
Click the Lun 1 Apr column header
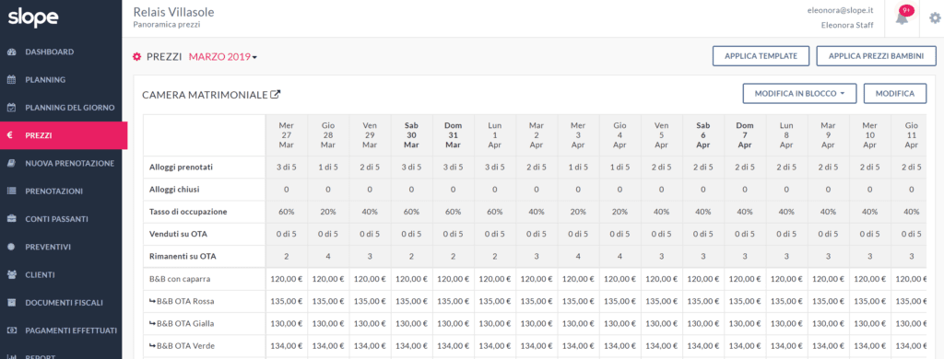tap(494, 135)
